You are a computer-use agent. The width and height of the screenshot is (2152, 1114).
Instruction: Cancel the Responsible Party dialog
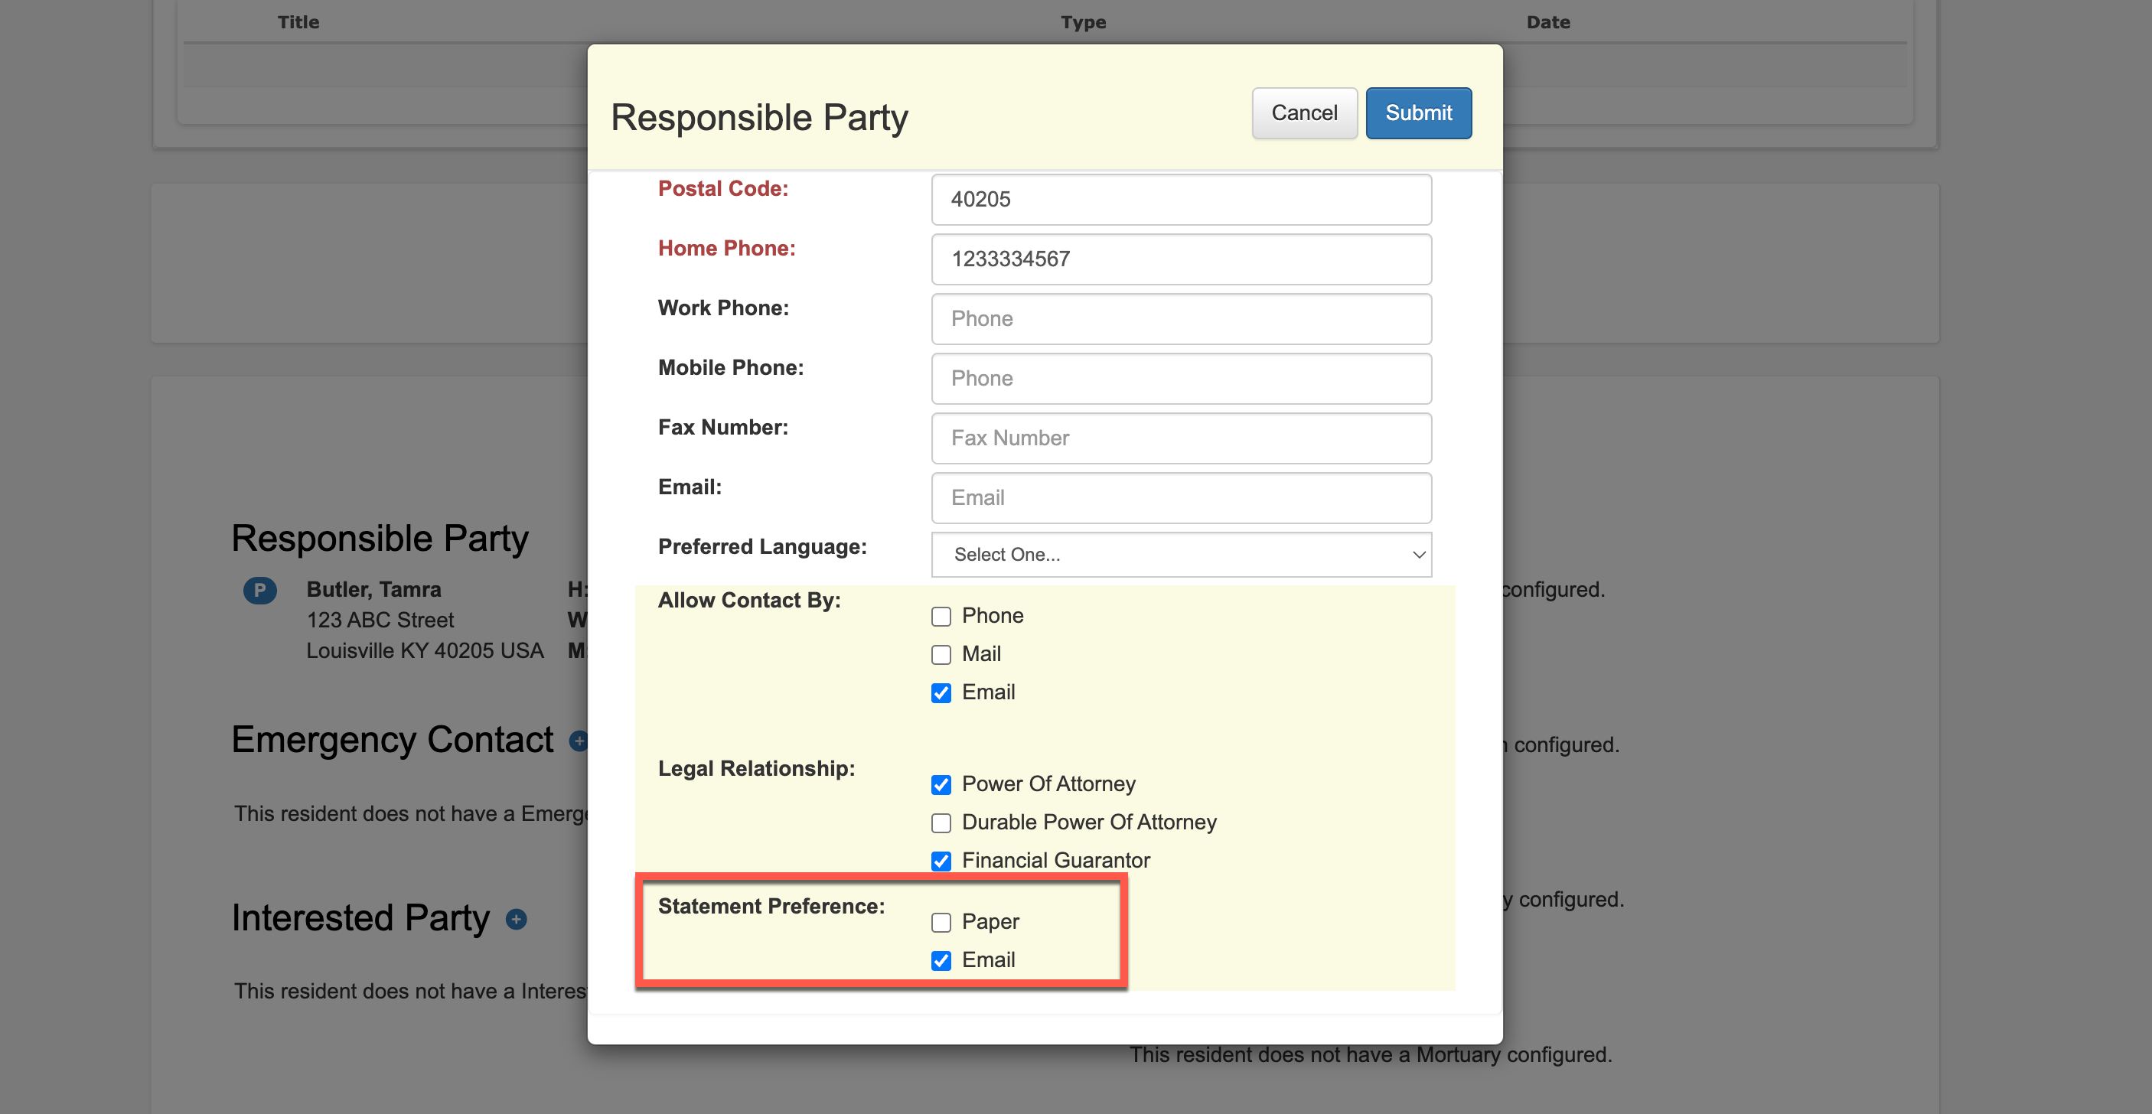[1303, 112]
